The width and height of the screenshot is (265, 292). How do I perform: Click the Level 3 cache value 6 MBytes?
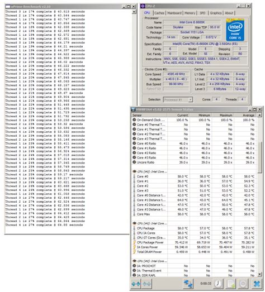[x=220, y=89]
